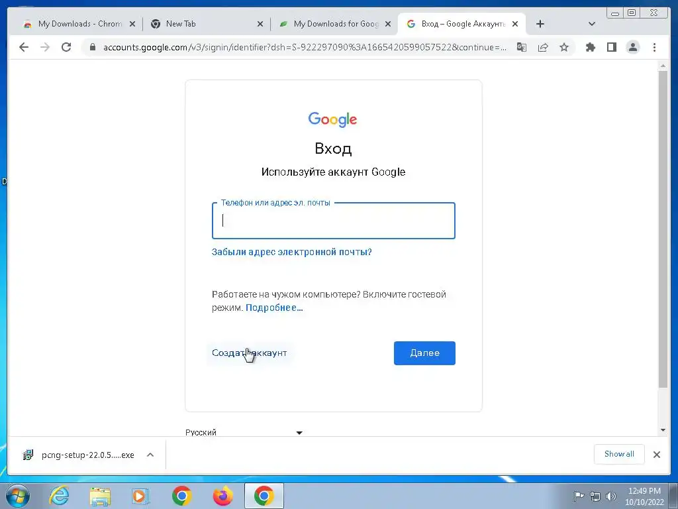This screenshot has width=678, height=509.
Task: Launch Internet Explorer from the taskbar
Action: [x=59, y=496]
